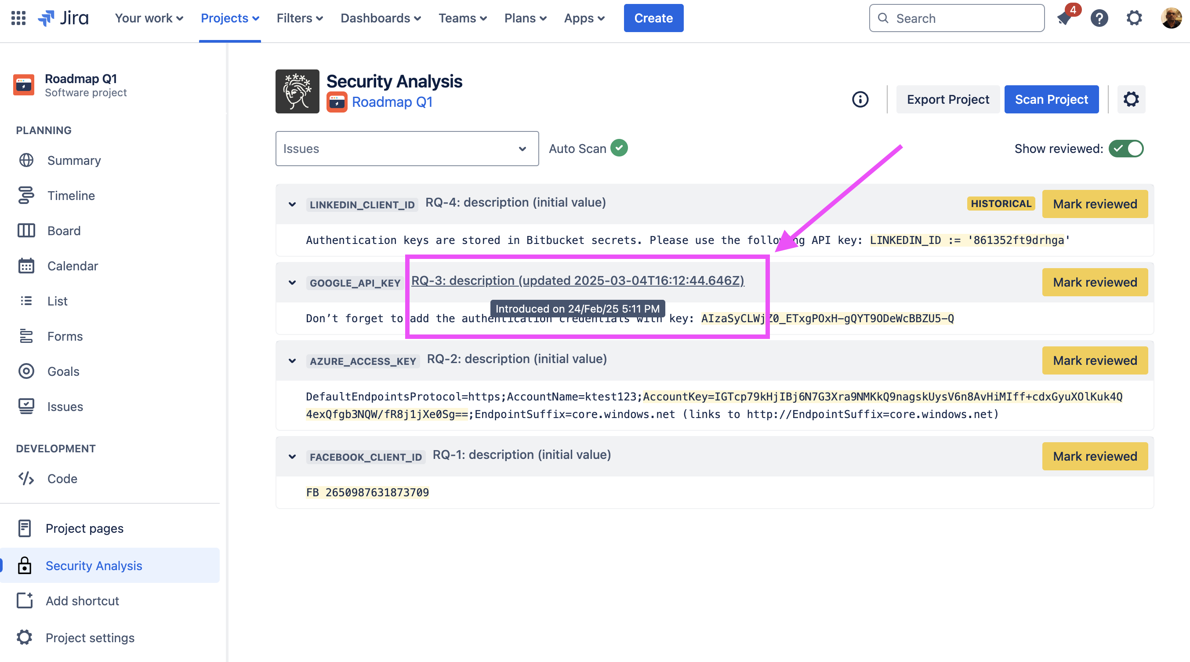Open Goals in the sidebar
The width and height of the screenshot is (1190, 662).
point(63,371)
